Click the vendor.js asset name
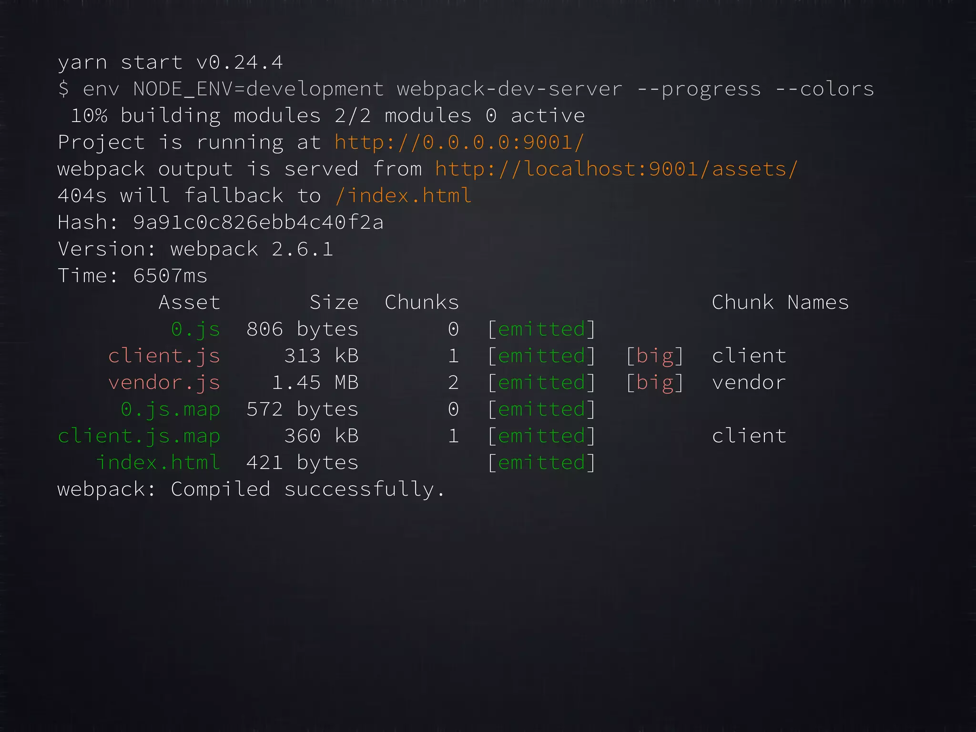Image resolution: width=976 pixels, height=732 pixels. click(164, 383)
